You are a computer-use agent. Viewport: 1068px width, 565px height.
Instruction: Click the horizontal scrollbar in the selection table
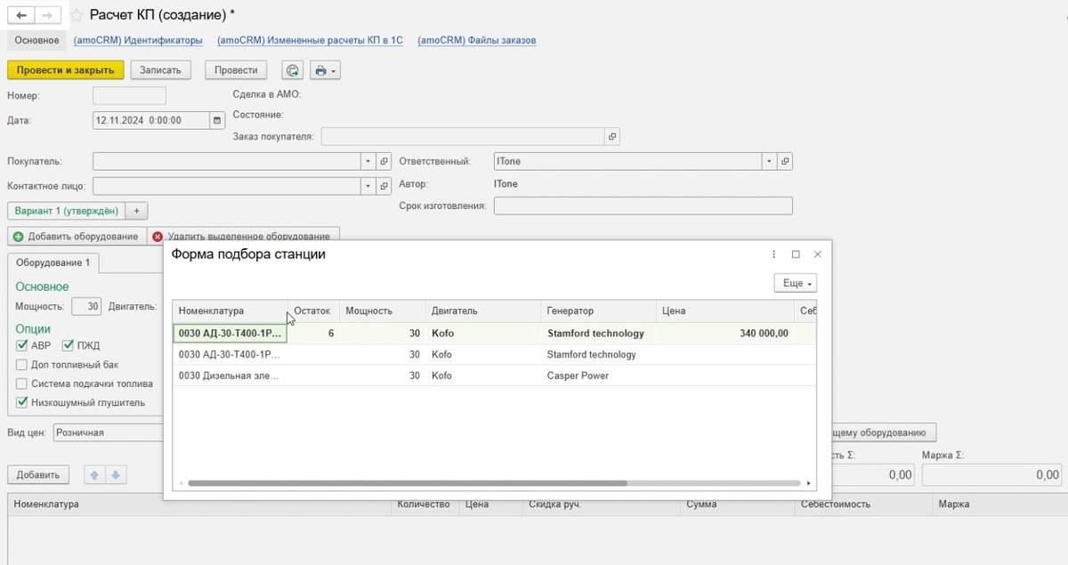click(407, 483)
